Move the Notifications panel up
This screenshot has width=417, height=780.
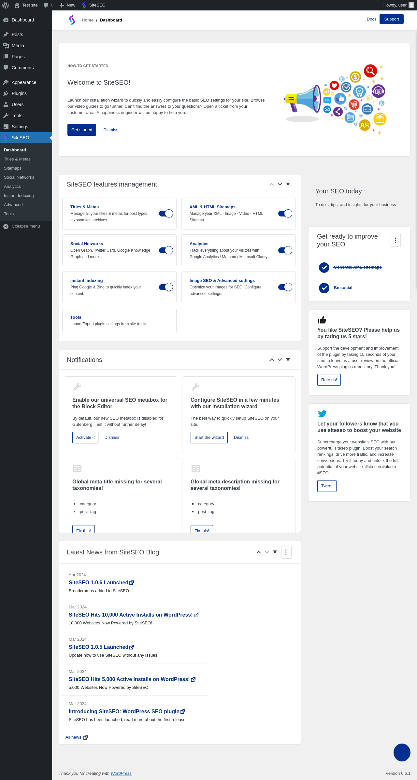point(272,360)
